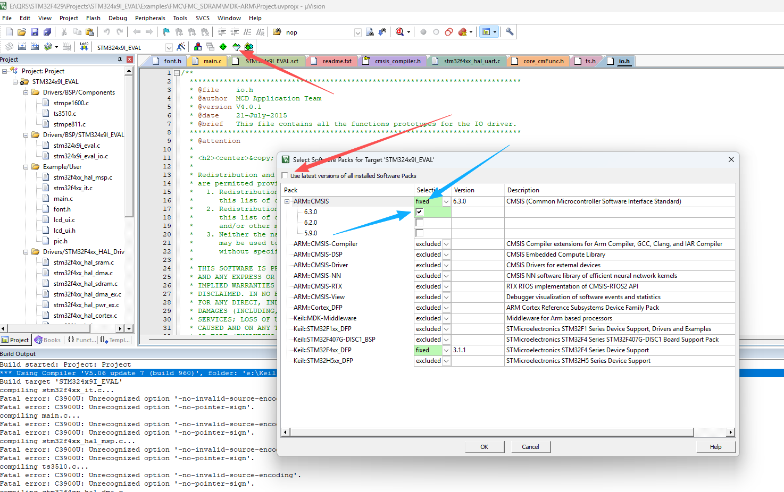Open Manage Project Items icon
The width and height of the screenshot is (784, 492).
coord(198,47)
